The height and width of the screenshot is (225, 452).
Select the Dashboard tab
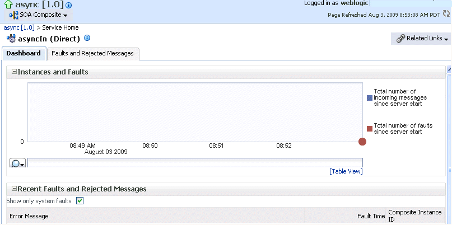[x=24, y=53]
